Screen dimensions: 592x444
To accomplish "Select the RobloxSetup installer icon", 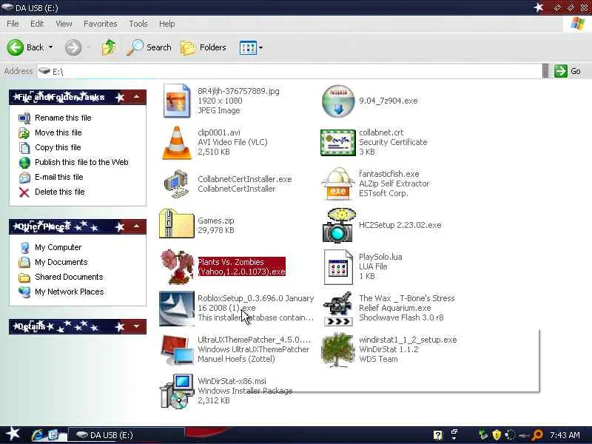I will click(x=177, y=308).
